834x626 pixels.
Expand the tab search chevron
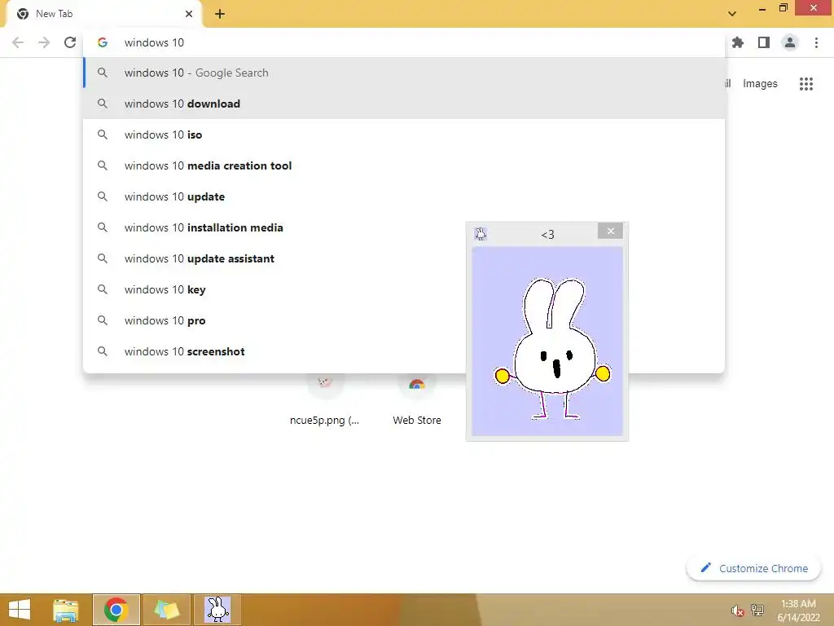[732, 14]
